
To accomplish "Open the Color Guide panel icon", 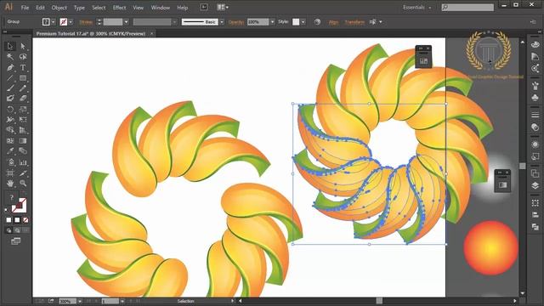I will coord(535,57).
